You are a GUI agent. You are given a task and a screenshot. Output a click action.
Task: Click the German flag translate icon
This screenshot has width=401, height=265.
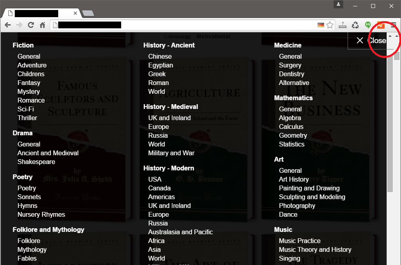(x=321, y=24)
